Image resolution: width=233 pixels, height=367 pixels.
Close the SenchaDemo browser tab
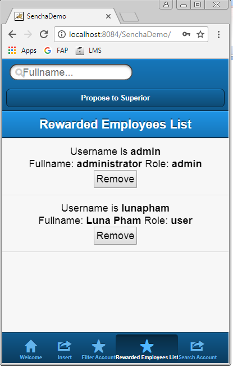pos(108,16)
